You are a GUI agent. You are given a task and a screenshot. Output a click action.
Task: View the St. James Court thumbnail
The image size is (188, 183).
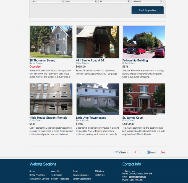point(144,99)
